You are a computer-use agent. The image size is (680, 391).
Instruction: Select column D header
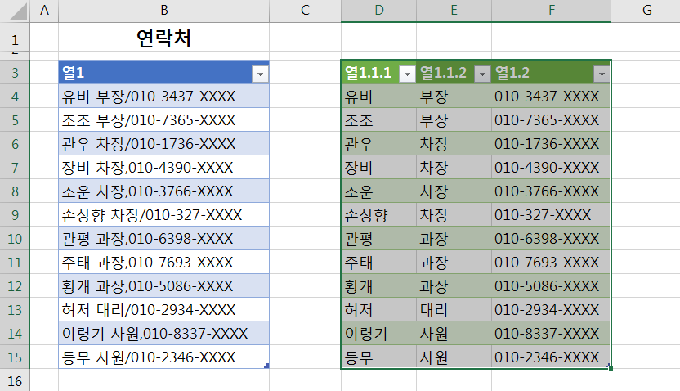click(x=378, y=11)
